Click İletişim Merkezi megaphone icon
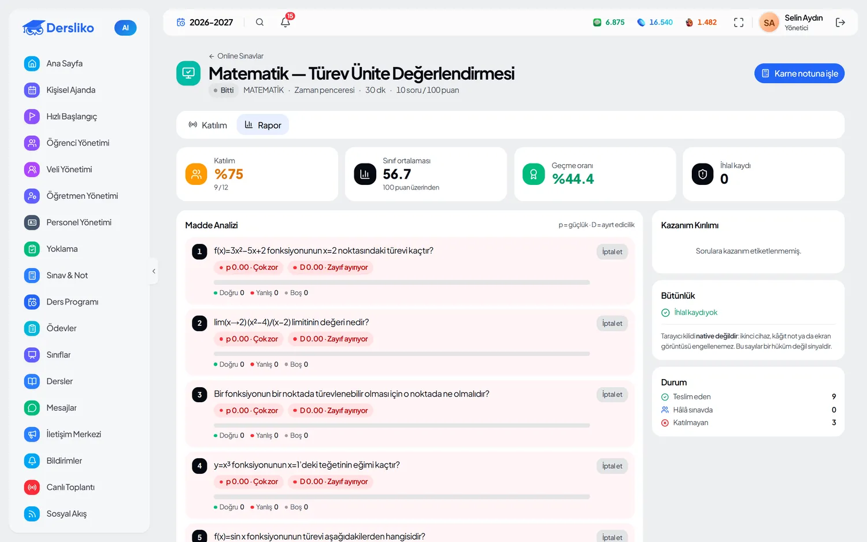The image size is (867, 542). 32,435
